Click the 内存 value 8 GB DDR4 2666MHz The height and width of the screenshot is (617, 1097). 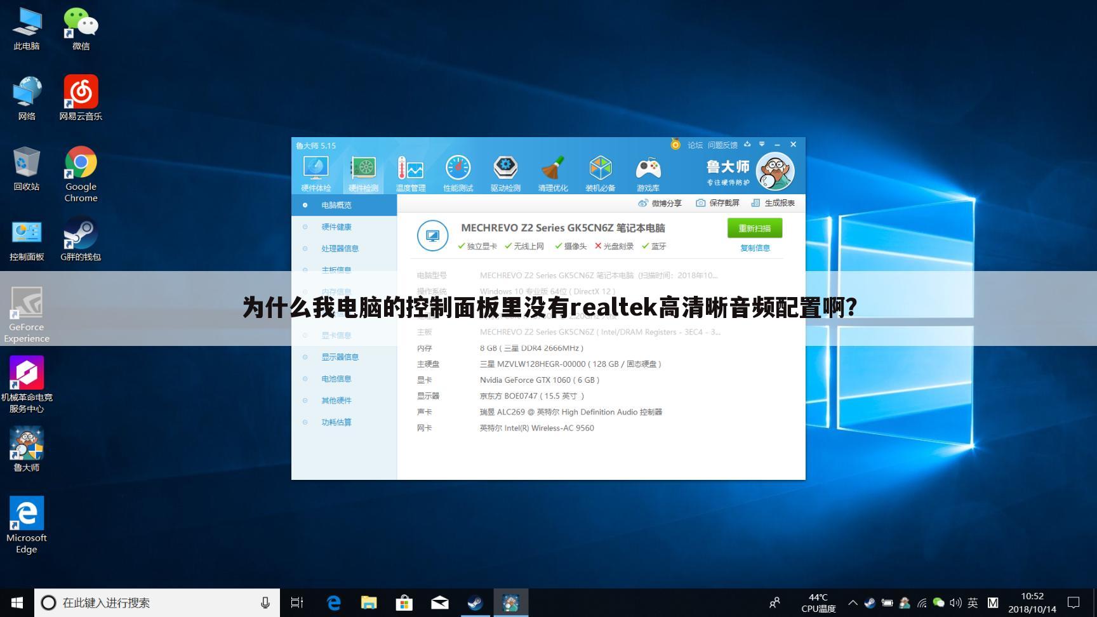[532, 348]
